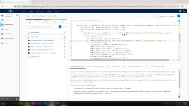Open scan date dropdown arrow
189x106 pixels.
click(x=179, y=16)
